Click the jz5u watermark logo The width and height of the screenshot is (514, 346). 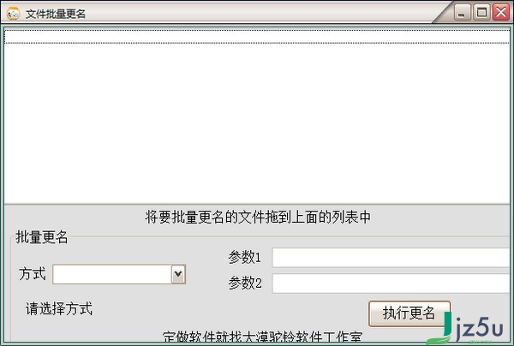tap(474, 328)
